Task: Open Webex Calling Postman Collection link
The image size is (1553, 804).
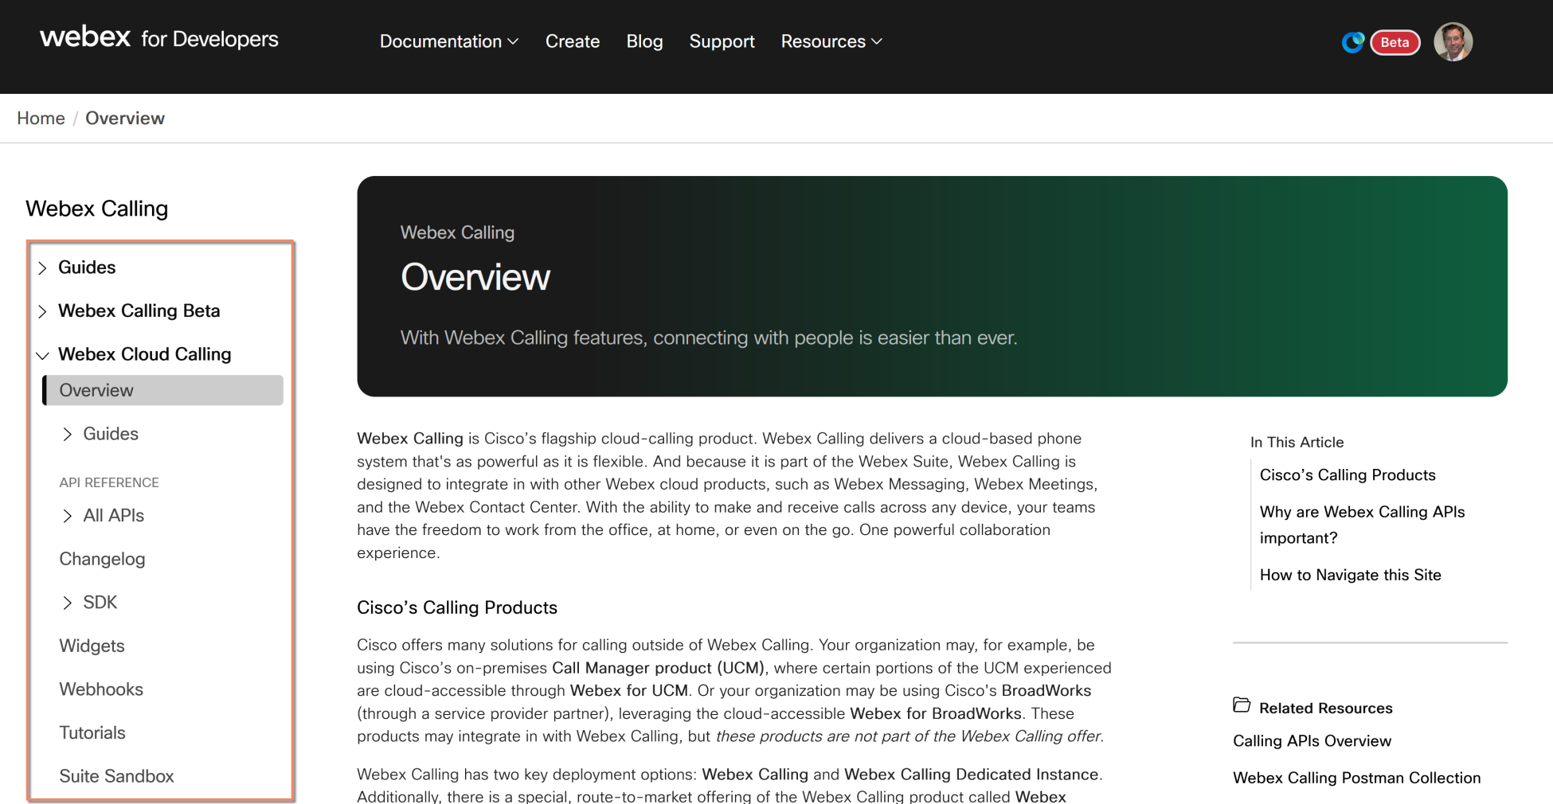Action: point(1356,778)
